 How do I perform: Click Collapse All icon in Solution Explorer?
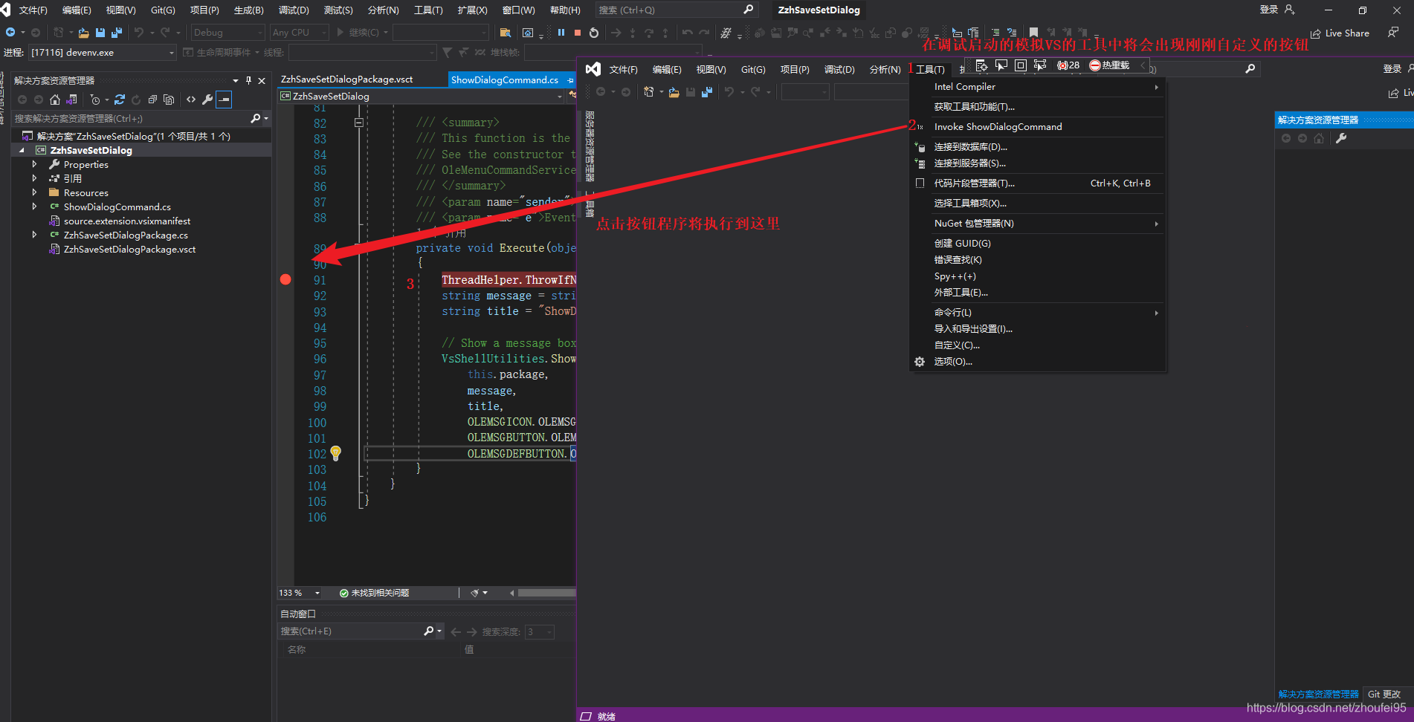coord(152,100)
